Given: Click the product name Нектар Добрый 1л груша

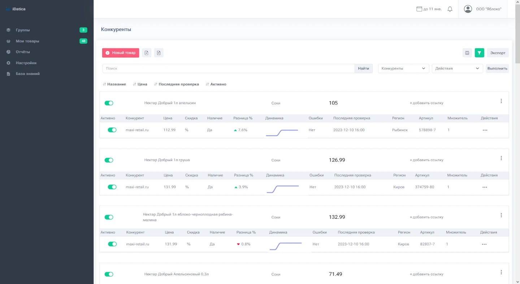Looking at the screenshot, I should pos(167,160).
